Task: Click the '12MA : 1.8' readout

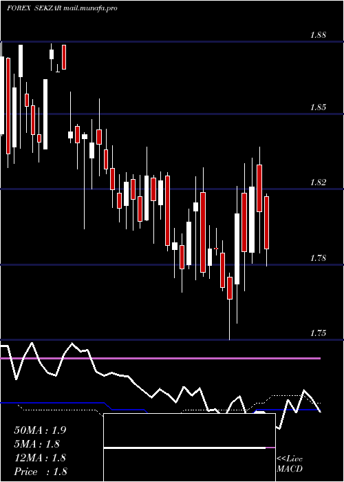Action: tap(40, 458)
